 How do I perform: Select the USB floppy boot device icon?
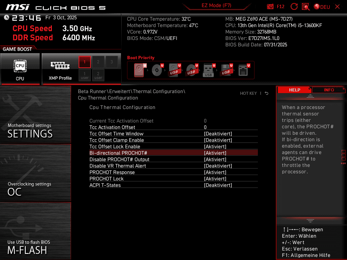click(226, 70)
